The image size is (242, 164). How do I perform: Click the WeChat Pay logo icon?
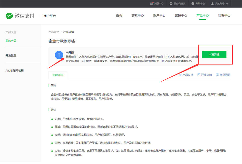[x=9, y=16]
